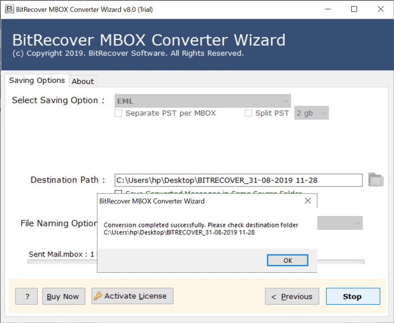This screenshot has width=394, height=323.
Task: Expand the 2 gb split size dropdown
Action: [x=311, y=113]
